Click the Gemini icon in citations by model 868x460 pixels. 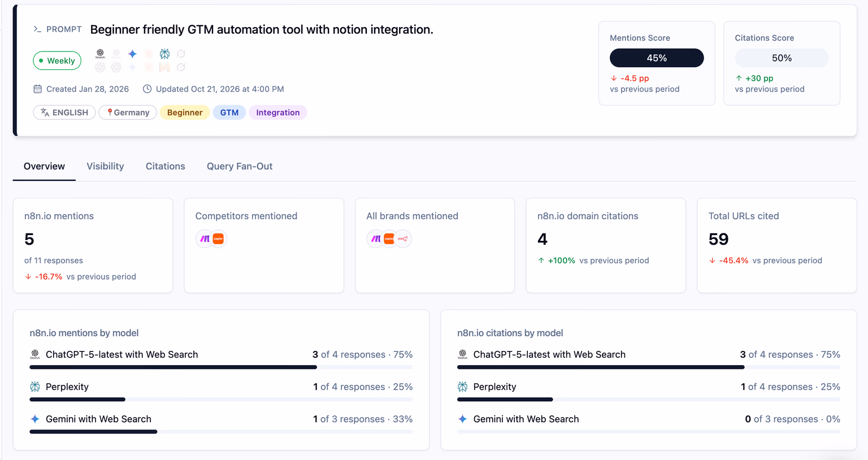[x=463, y=419]
